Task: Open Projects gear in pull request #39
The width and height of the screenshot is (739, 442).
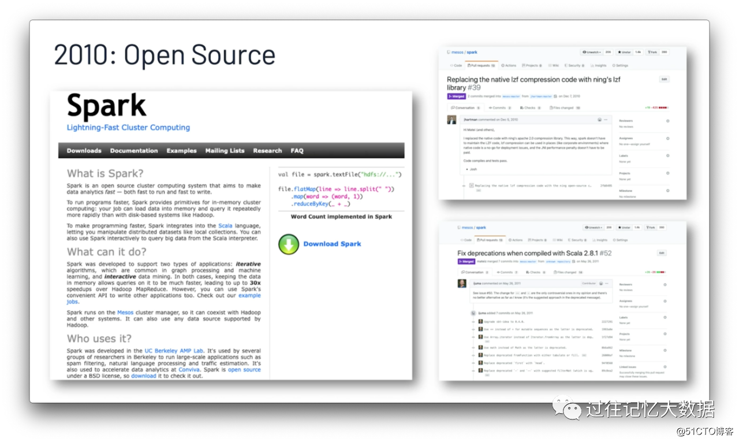Action: point(668,173)
